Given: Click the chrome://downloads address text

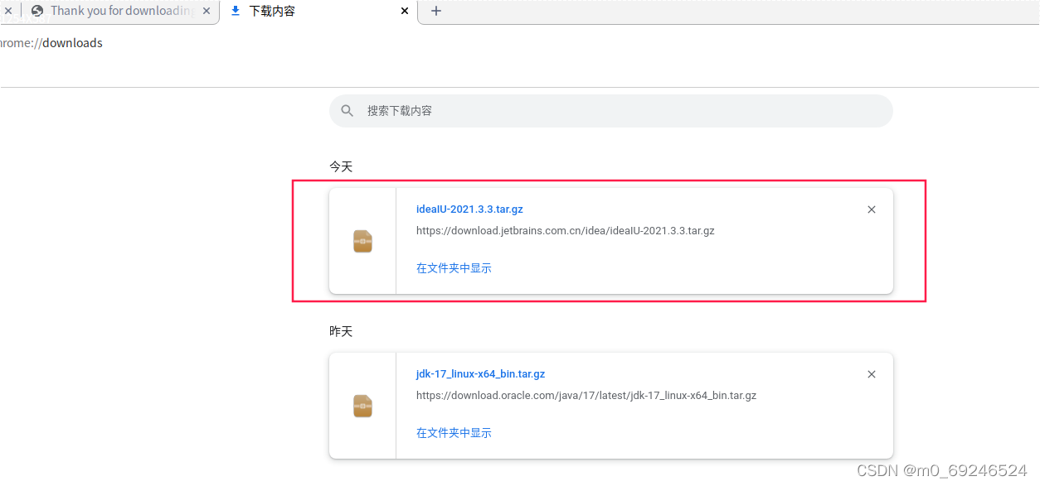Looking at the screenshot, I should [51, 43].
